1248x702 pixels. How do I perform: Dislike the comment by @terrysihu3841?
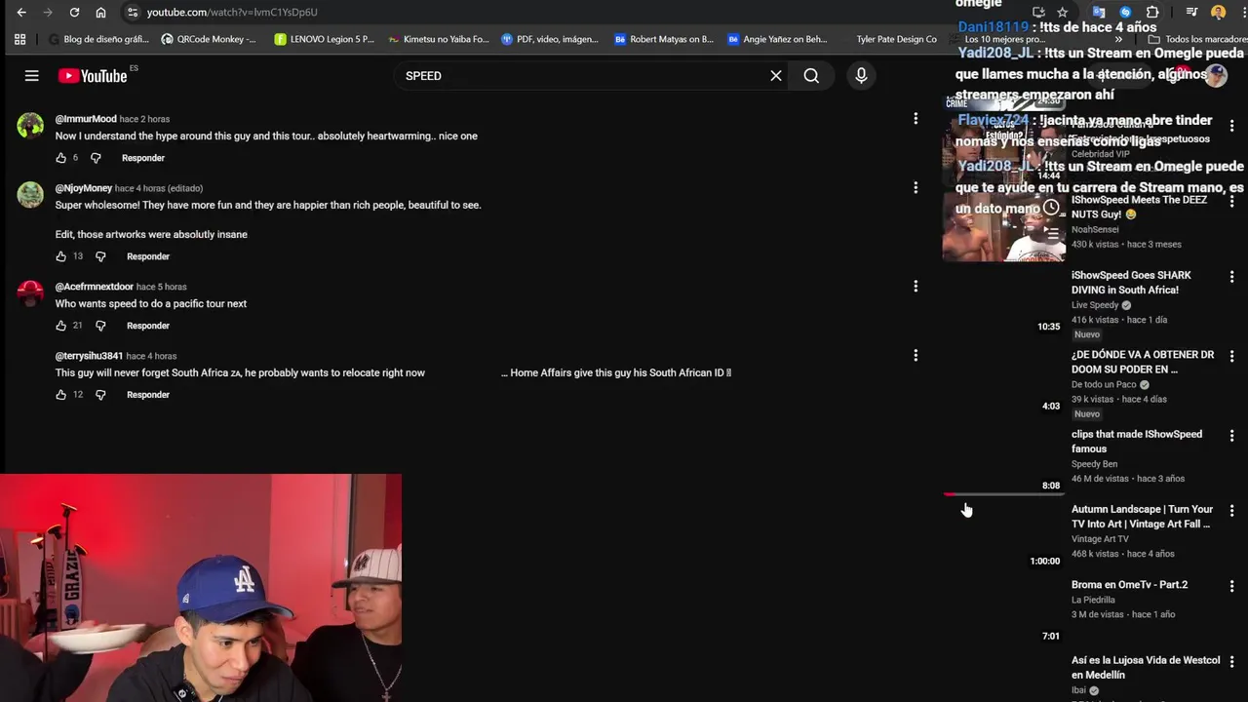[x=100, y=395]
